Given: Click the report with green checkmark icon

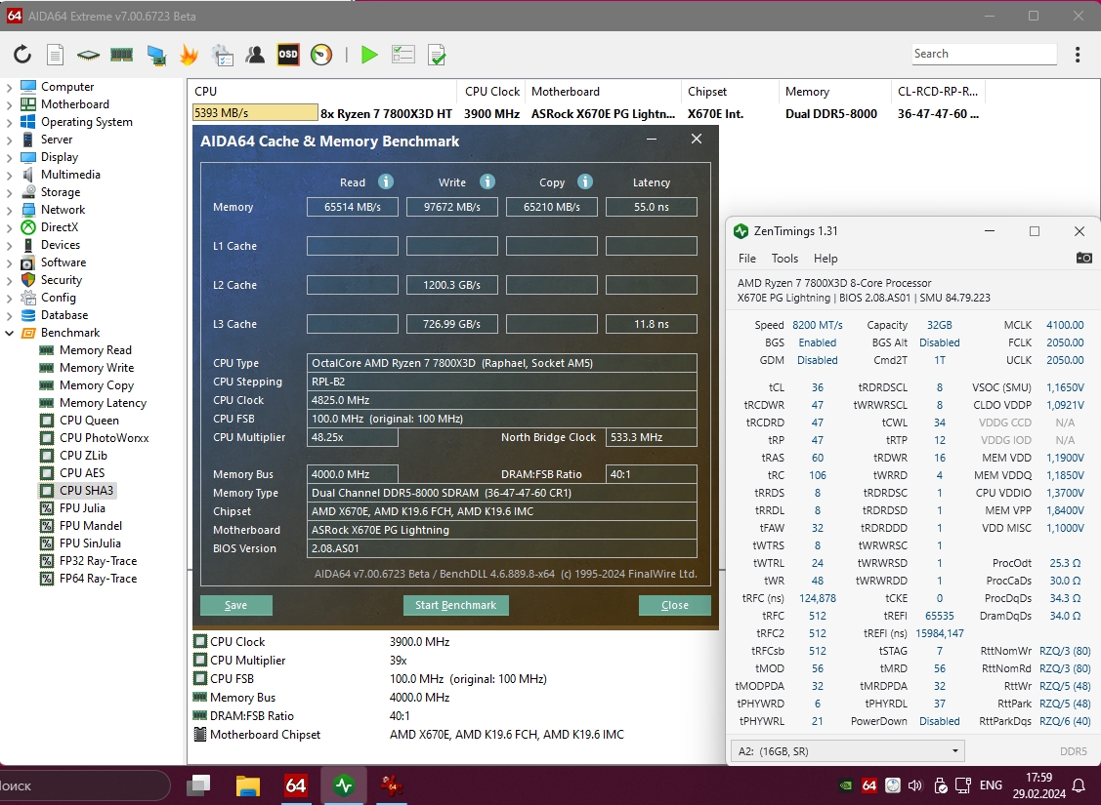Looking at the screenshot, I should (x=437, y=55).
